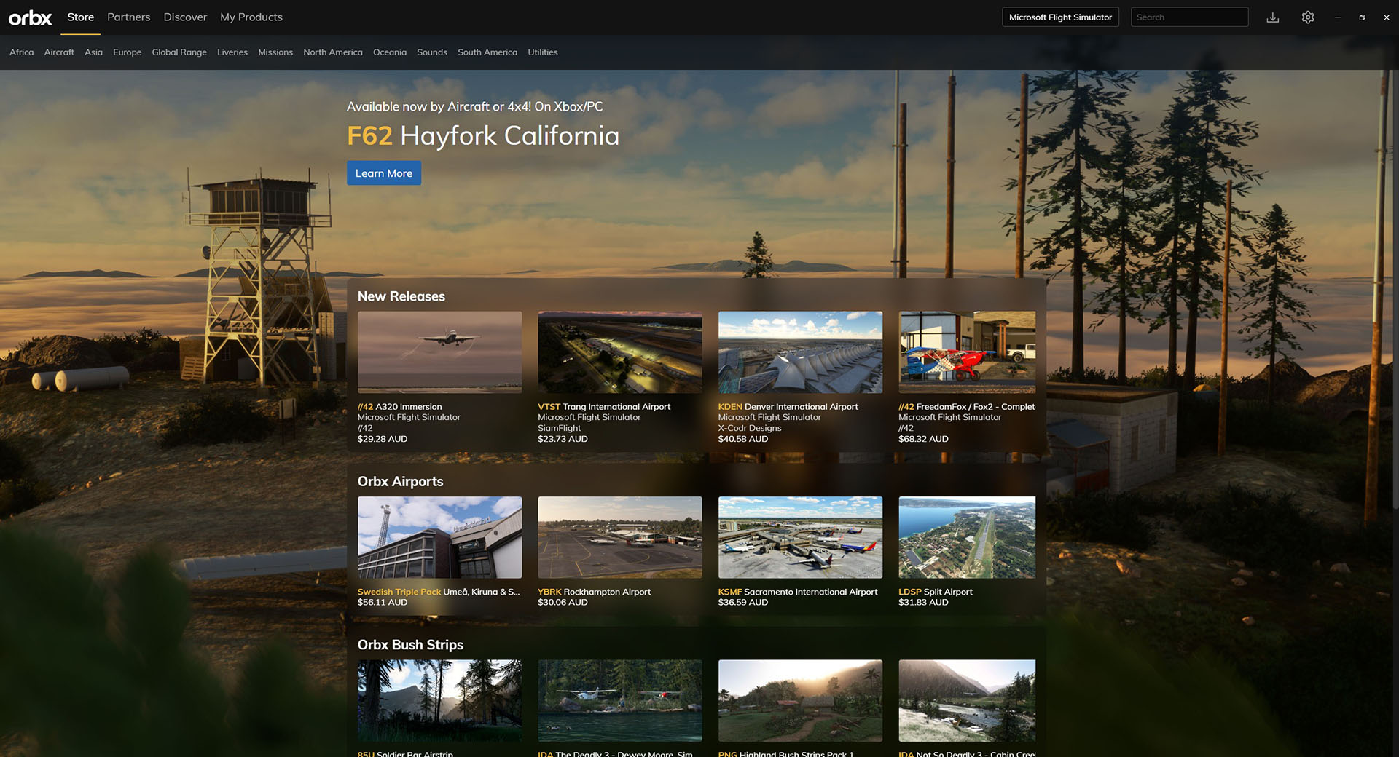Browse the Europe category
This screenshot has width=1399, height=757.
[127, 52]
